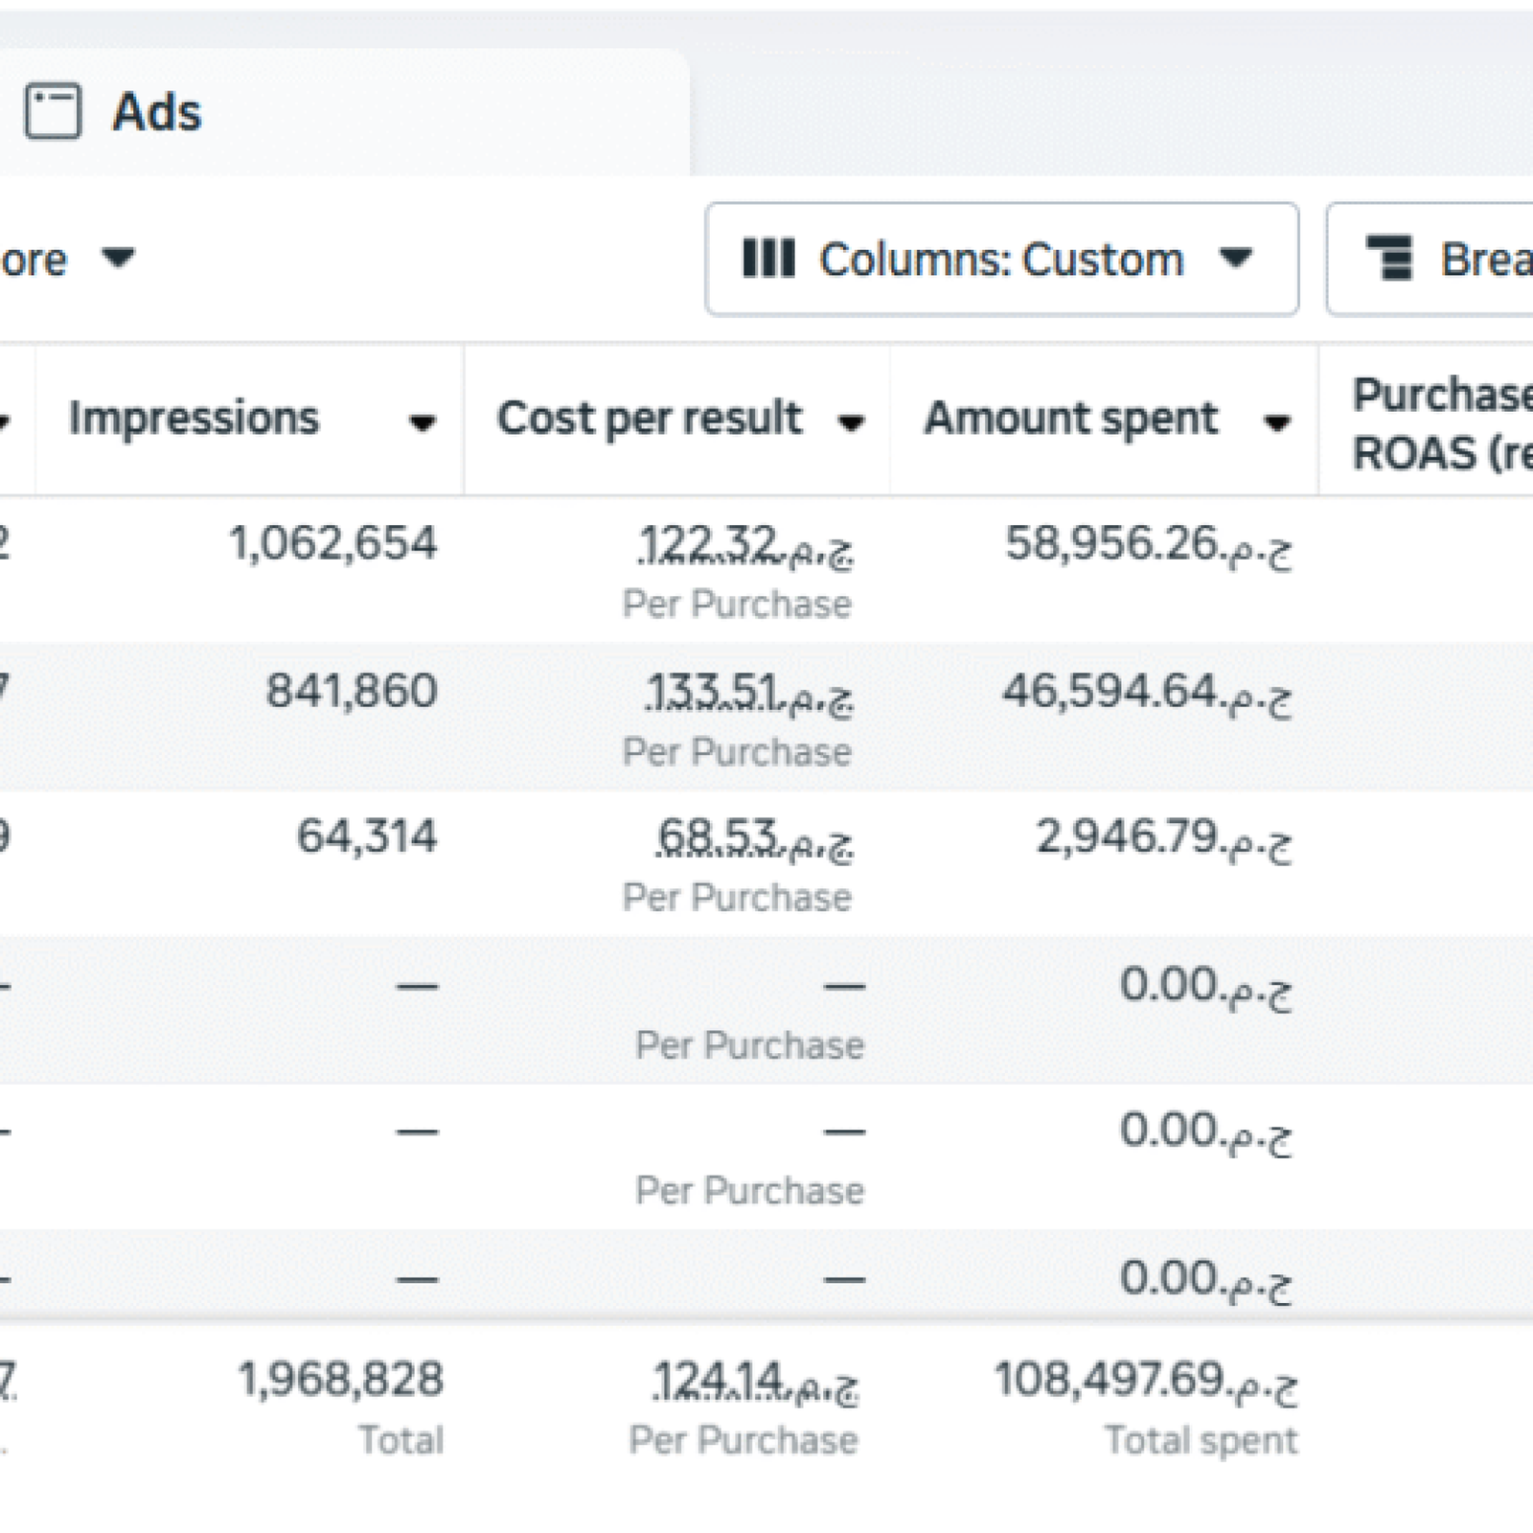Click the Ads tab window icon

[x=55, y=108]
